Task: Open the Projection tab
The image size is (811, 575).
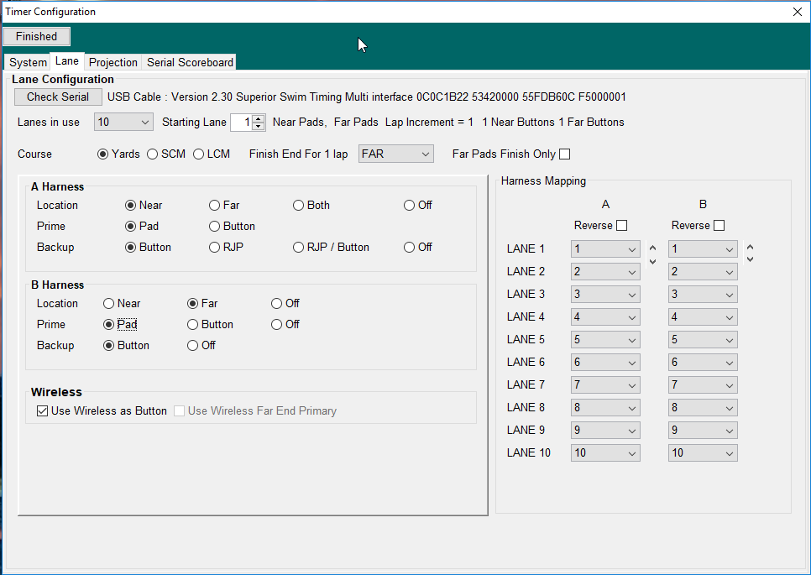Action: (x=112, y=63)
